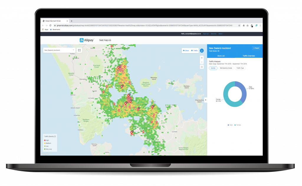Screen dimensions: 302x186
Task: Click the Very Low density green swatch
Action: click(45, 149)
